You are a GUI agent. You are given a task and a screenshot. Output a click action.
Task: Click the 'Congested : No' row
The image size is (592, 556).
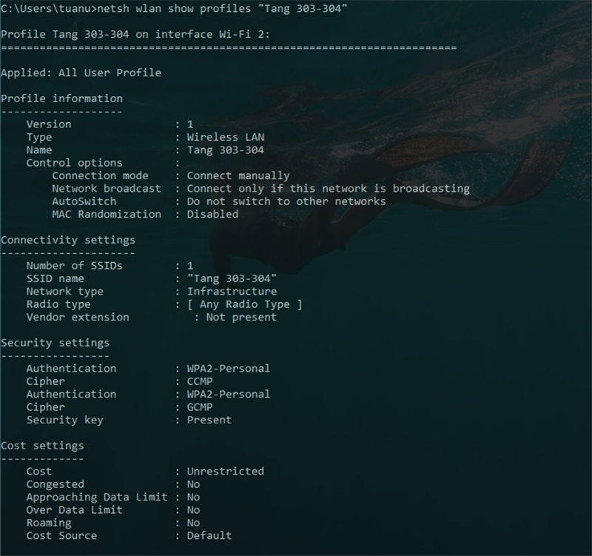pos(113,484)
